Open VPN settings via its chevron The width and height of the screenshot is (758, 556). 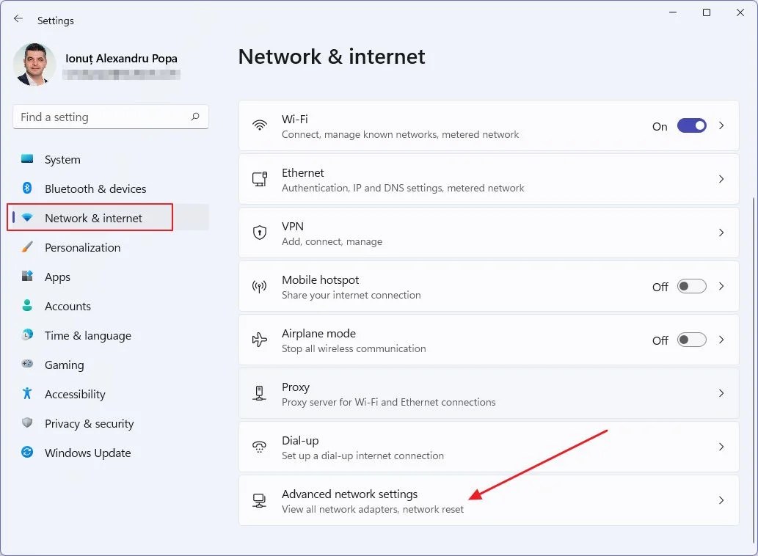(x=721, y=233)
